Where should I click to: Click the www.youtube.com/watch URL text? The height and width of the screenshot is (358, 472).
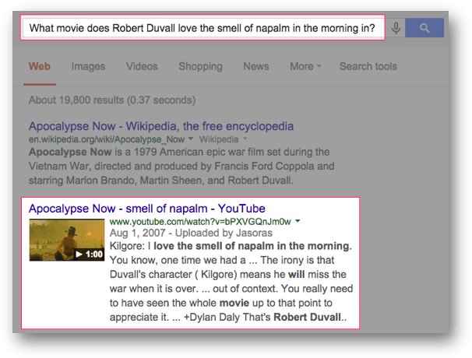tap(200, 222)
